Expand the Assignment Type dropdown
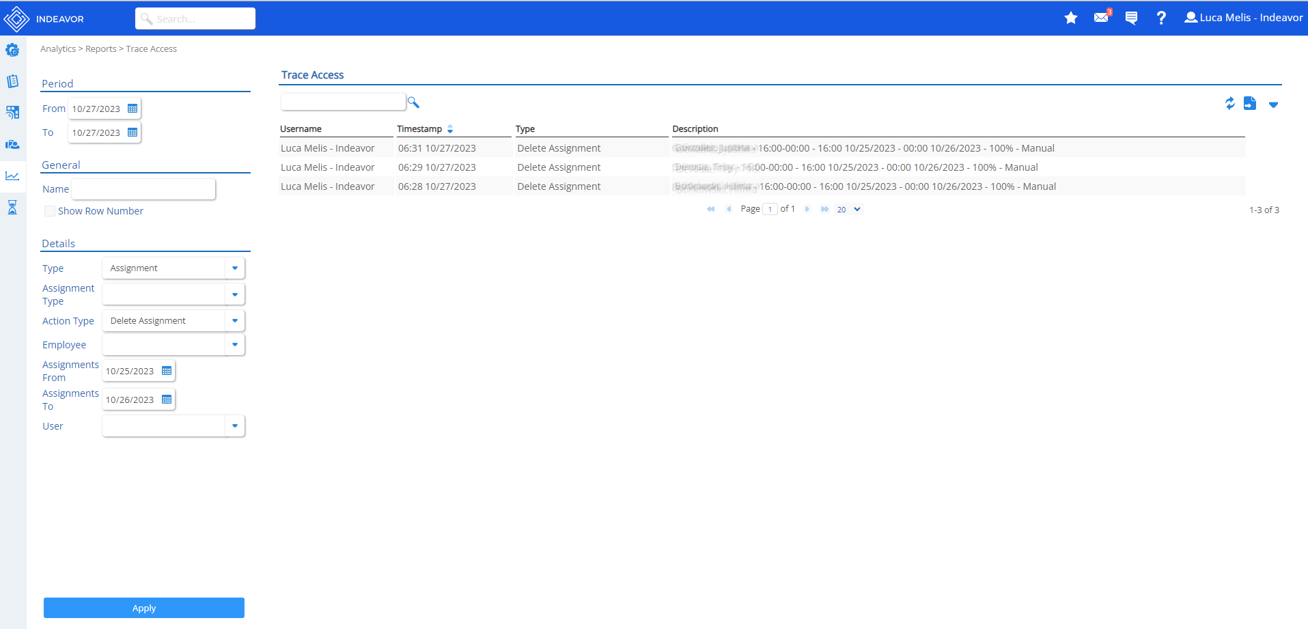The image size is (1308, 629). [235, 294]
